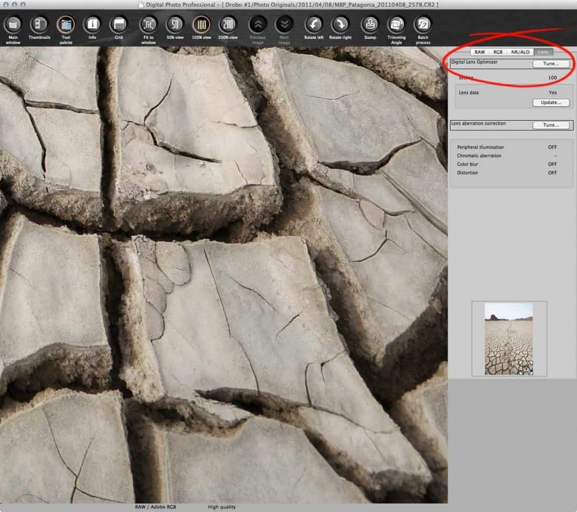Open the NR/ALO tab
The width and height of the screenshot is (577, 512).
tap(520, 52)
